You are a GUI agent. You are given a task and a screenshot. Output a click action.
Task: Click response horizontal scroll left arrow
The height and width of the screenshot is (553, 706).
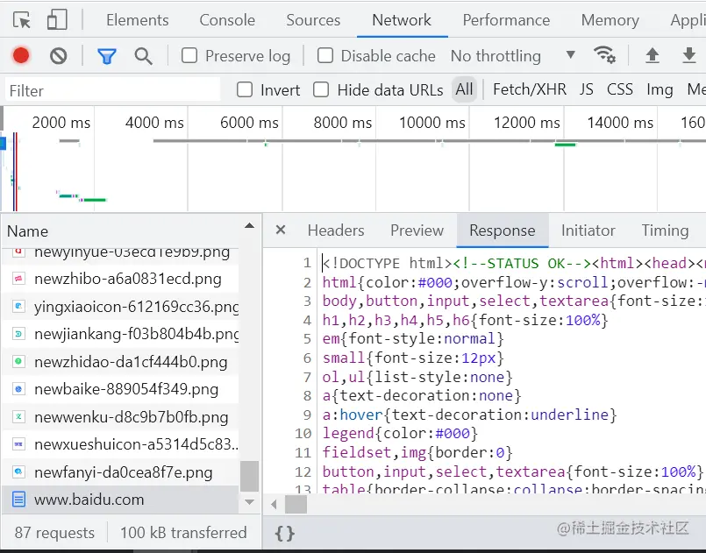(x=274, y=505)
